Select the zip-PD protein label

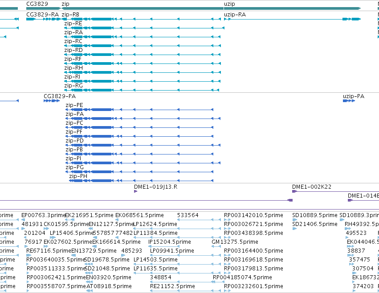tap(74, 141)
